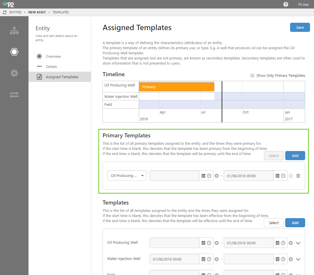This screenshot has width=314, height=275.
Task: Open calendar for primary template start time
Action: pos(203,176)
